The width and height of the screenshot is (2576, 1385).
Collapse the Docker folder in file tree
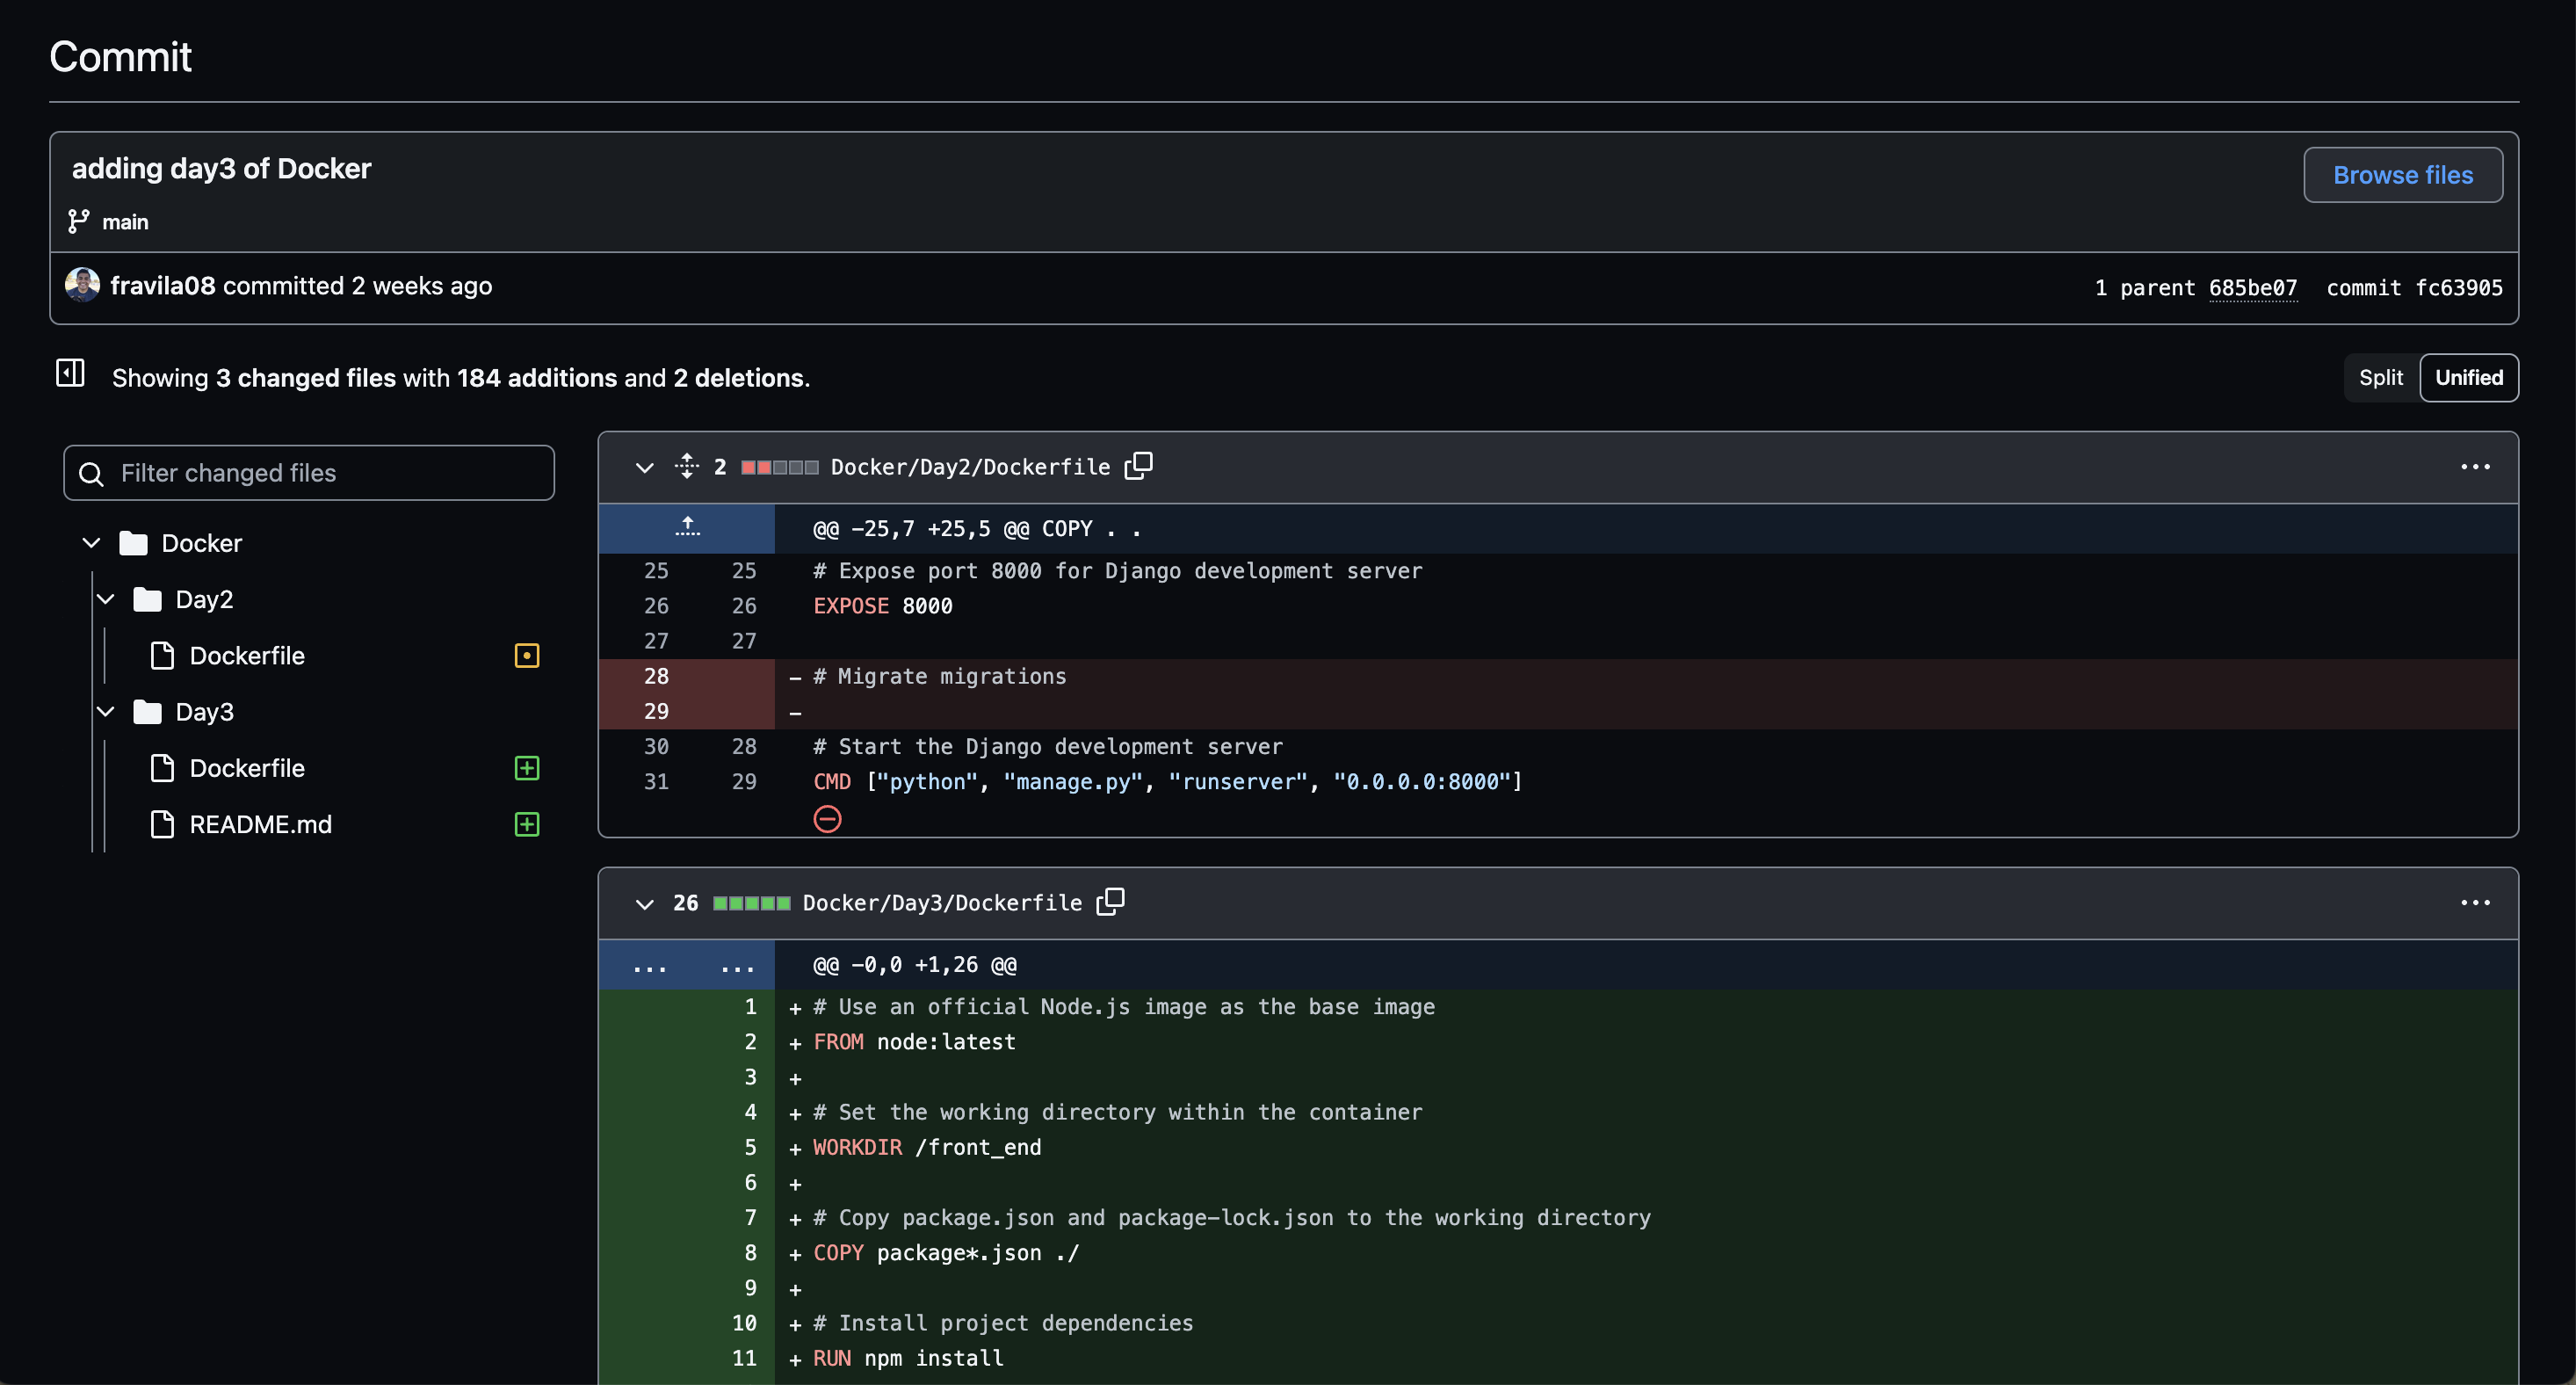tap(90, 542)
